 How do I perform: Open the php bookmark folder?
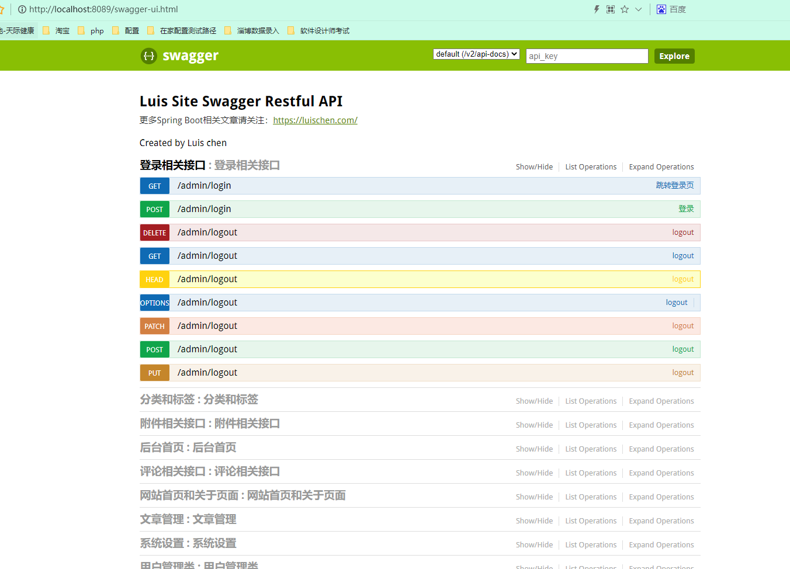tap(91, 31)
